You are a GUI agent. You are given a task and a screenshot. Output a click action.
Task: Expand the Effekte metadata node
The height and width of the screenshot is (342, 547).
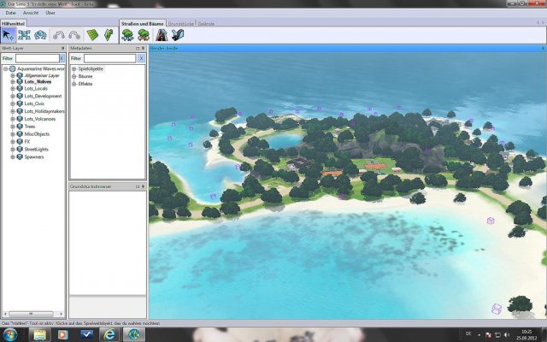tap(74, 84)
